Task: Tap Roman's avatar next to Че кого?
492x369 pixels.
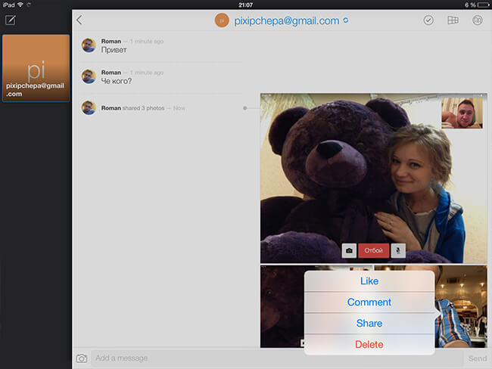Action: tap(89, 76)
